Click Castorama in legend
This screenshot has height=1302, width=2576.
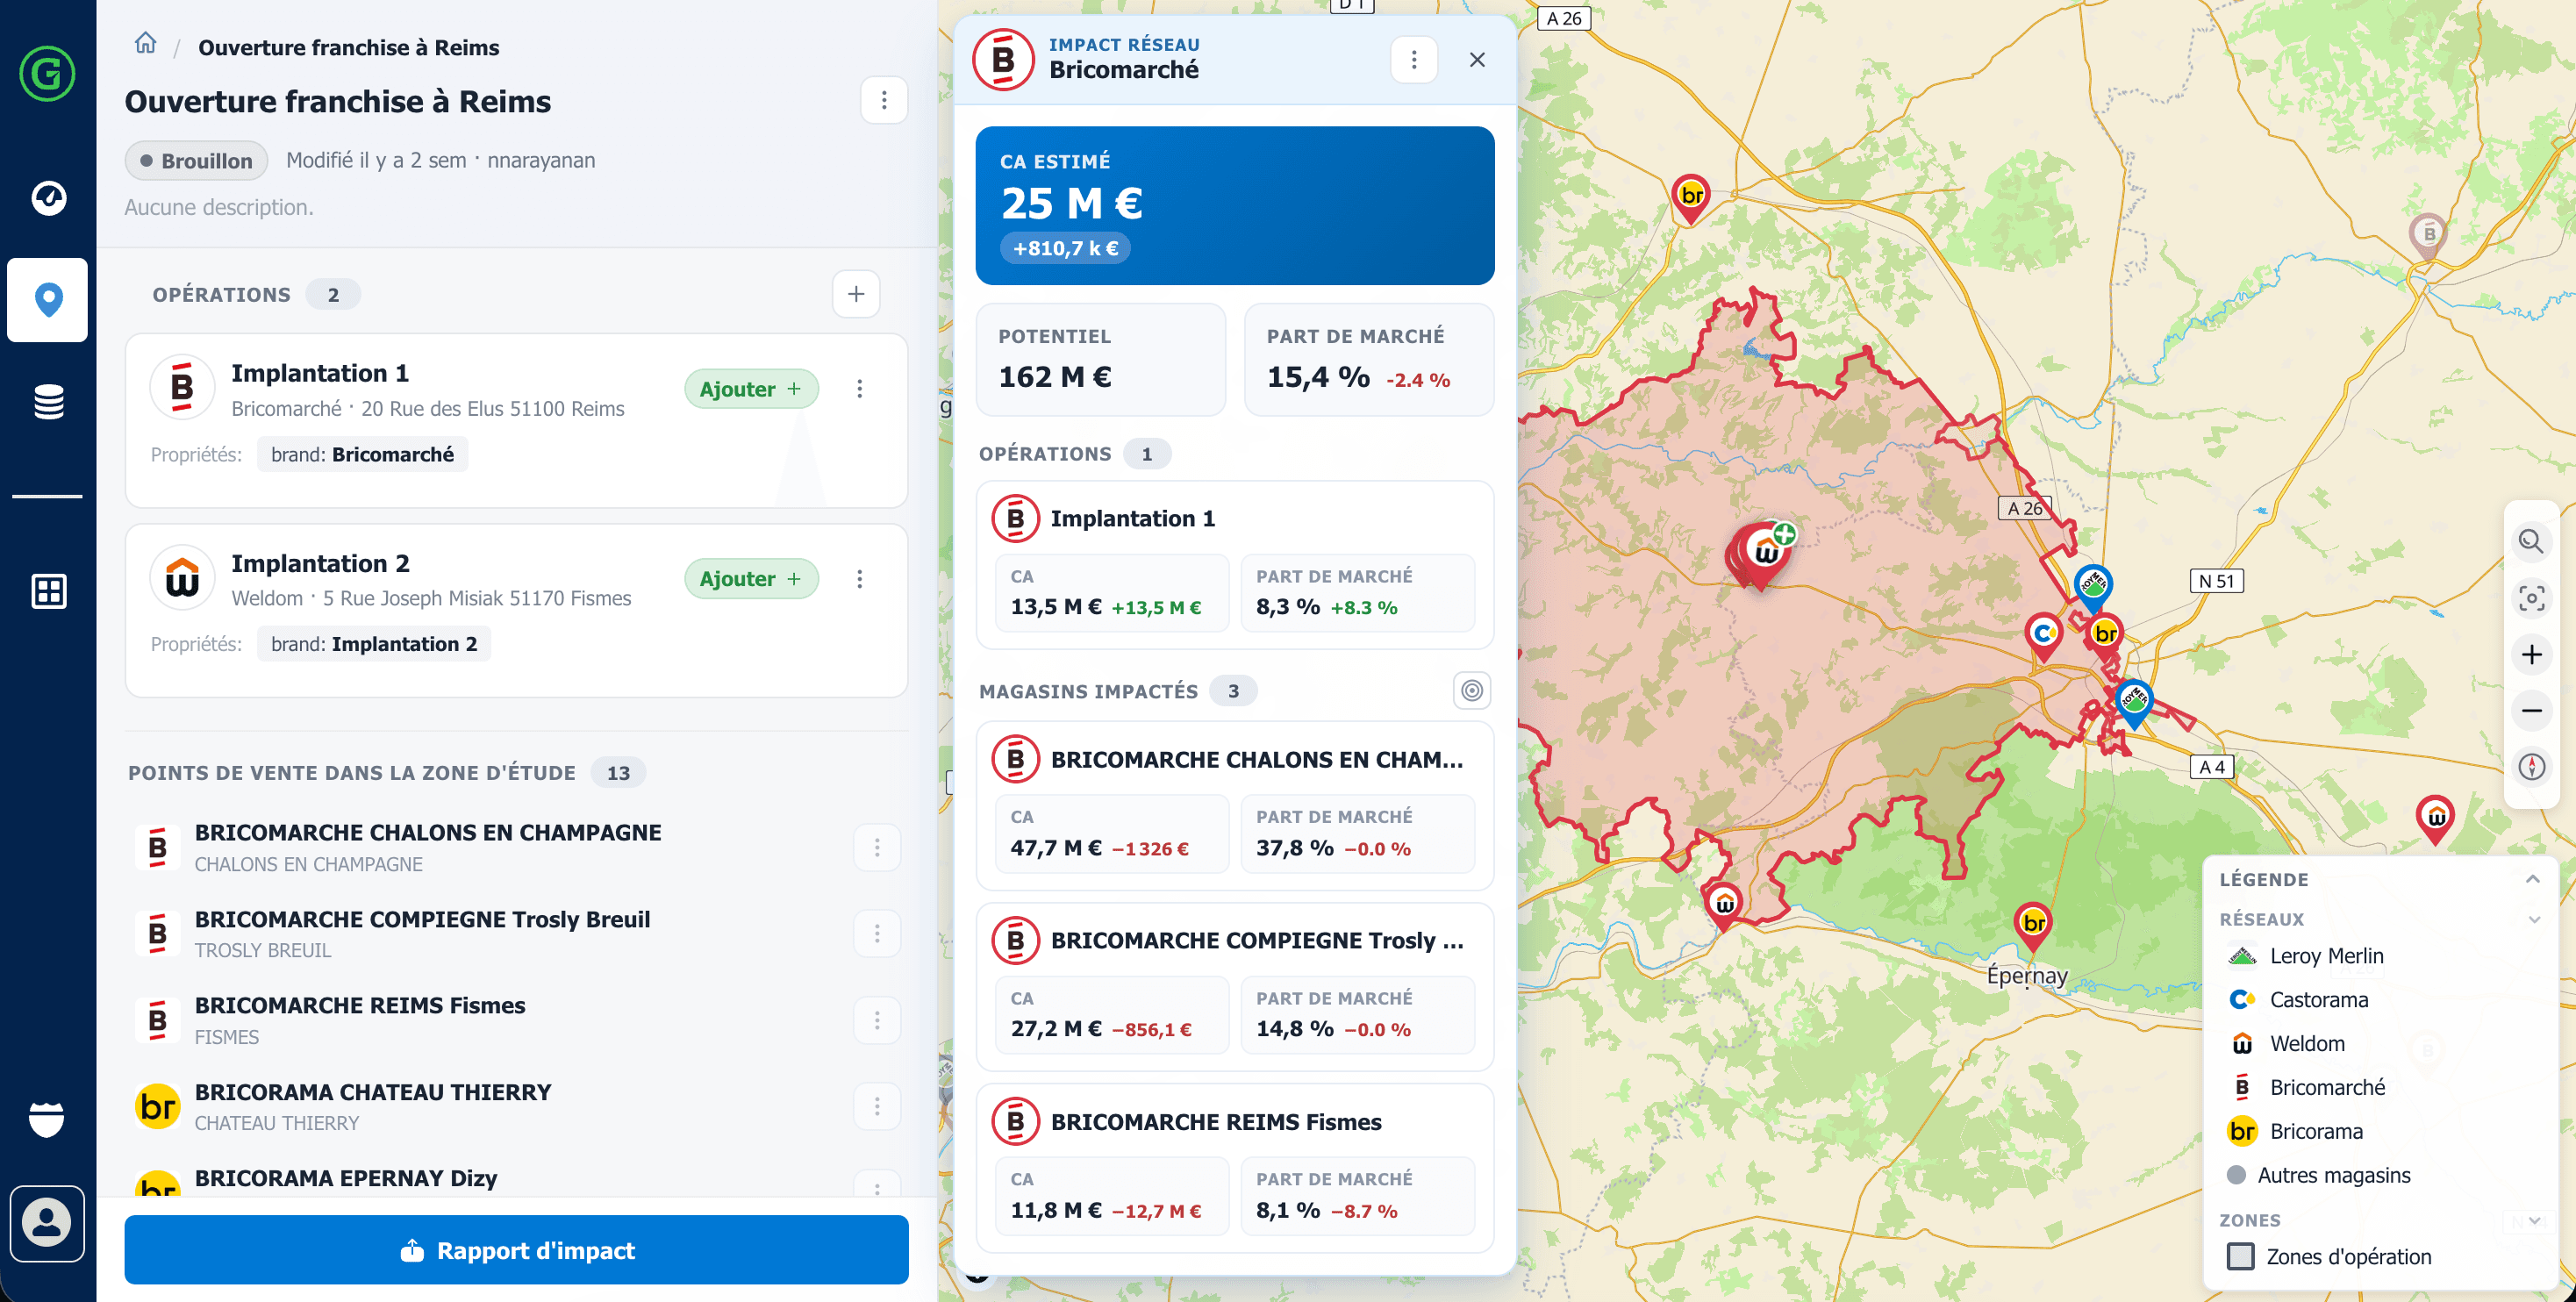2299,1000
